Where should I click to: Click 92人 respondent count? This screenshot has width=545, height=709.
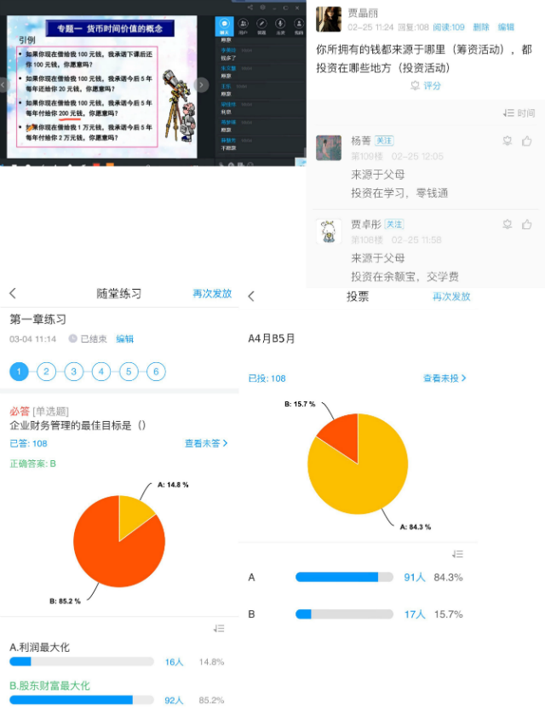[174, 700]
